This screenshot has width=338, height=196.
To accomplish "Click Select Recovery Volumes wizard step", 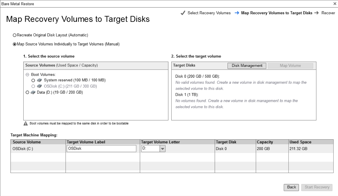I will (209, 13).
